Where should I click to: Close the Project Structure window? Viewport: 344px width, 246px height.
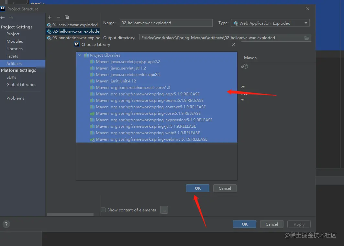[x=308, y=9]
